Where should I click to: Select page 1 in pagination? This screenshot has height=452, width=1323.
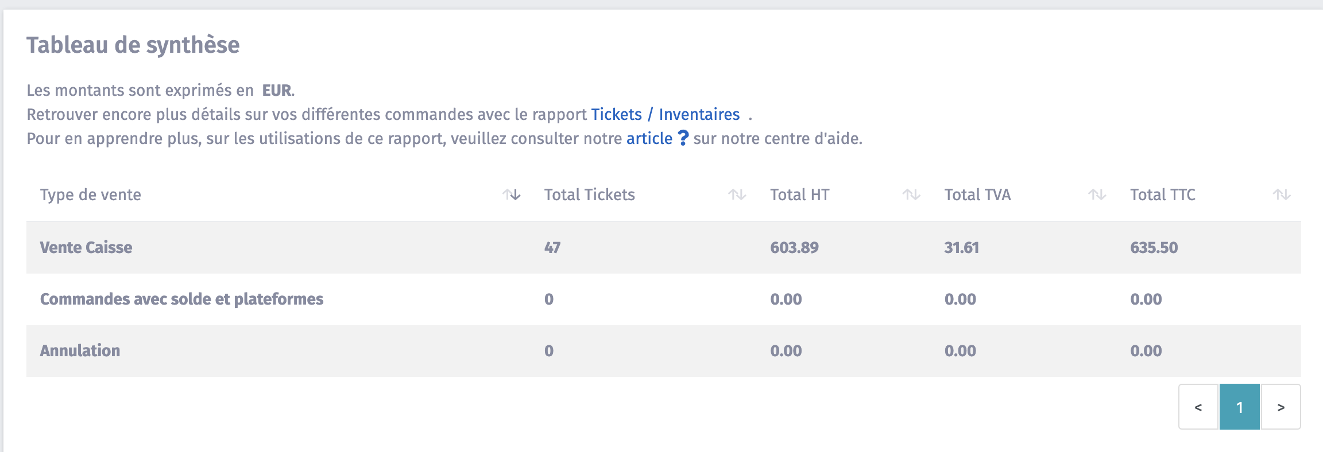(x=1240, y=407)
